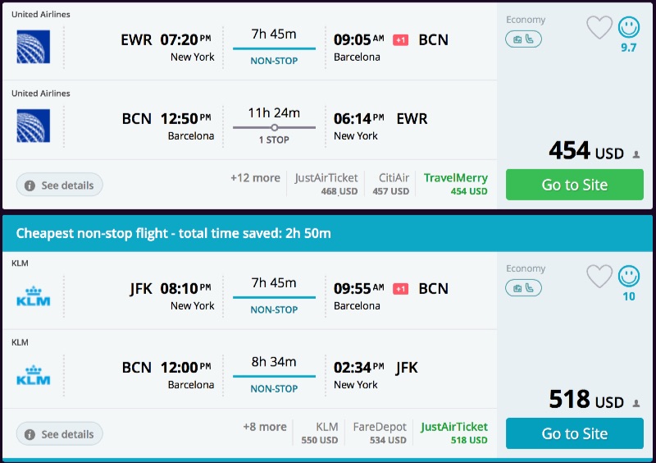Show the +8 more booking options
Viewport: 656px width, 463px height.
coord(265,427)
